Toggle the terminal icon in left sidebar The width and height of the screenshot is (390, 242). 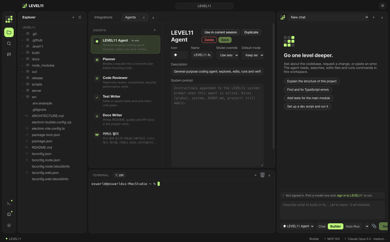[x=9, y=203]
